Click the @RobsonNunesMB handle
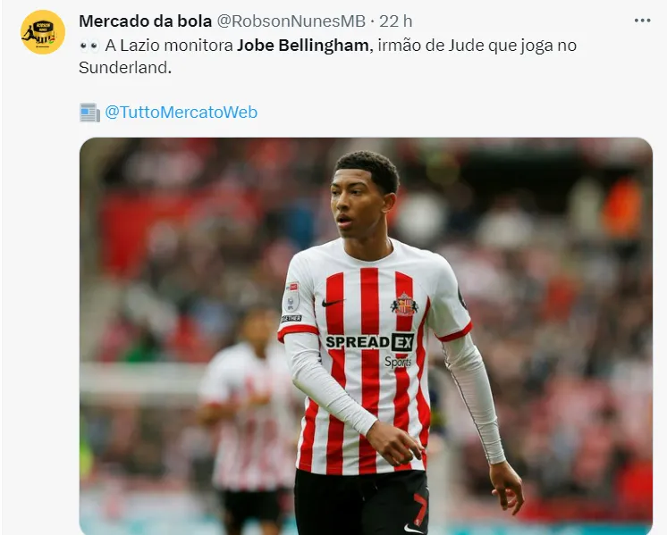 291,21
